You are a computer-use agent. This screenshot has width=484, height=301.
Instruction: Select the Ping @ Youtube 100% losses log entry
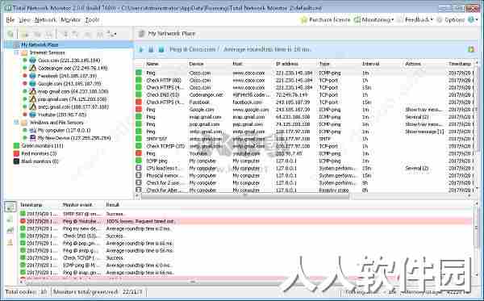click(x=245, y=221)
